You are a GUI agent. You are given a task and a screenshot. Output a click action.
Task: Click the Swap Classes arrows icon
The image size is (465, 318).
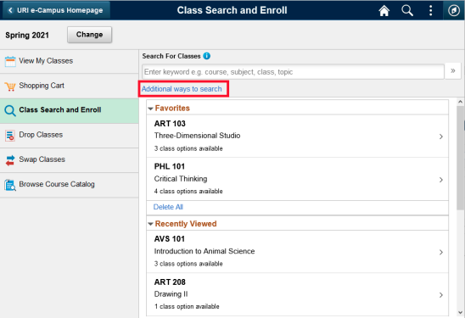(x=10, y=160)
